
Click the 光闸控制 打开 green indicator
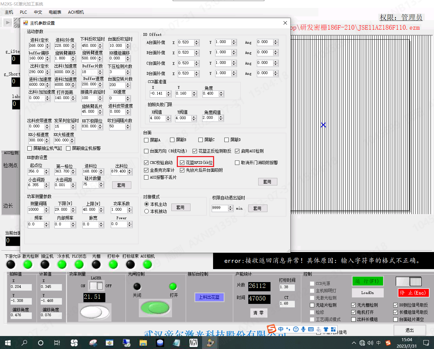click(173, 286)
